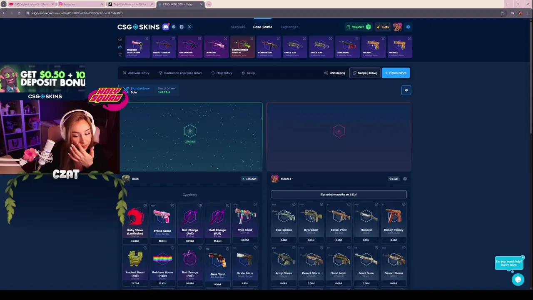Open Codzienne najlepsze bitwy tab
Screen dimensions: 533x300
tap(180, 73)
